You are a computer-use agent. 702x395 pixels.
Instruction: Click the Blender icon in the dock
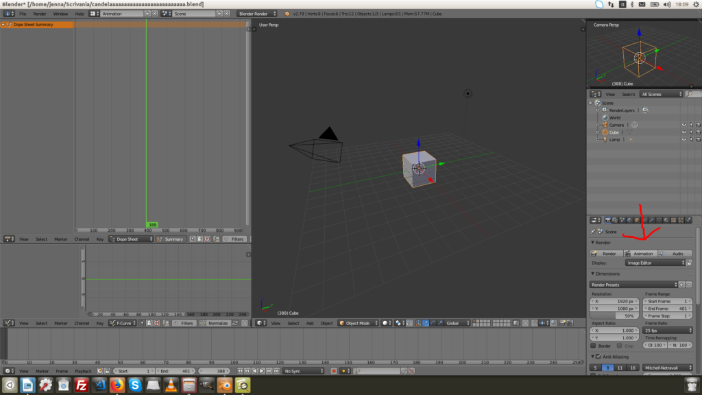tap(225, 385)
